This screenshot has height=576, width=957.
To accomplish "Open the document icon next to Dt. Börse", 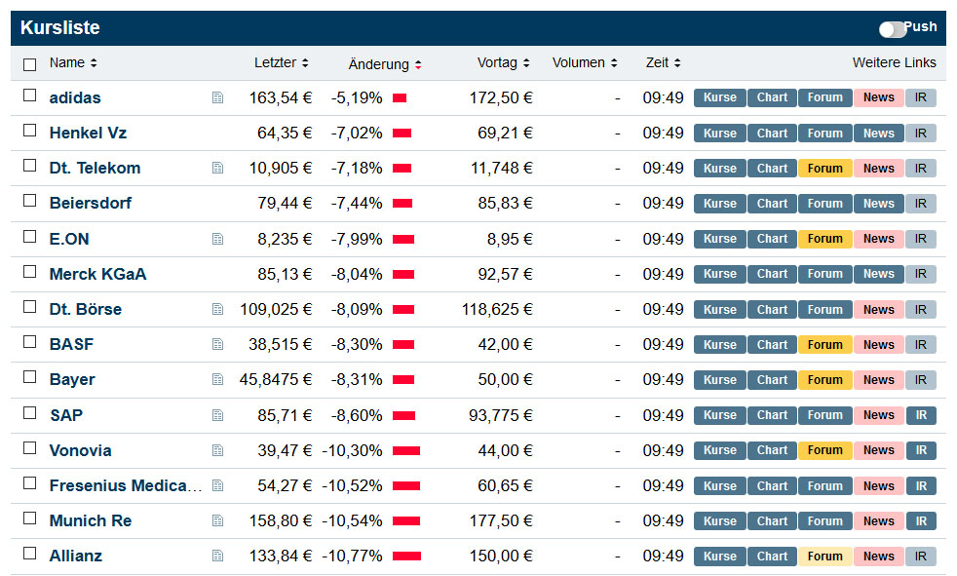I will pos(218,309).
